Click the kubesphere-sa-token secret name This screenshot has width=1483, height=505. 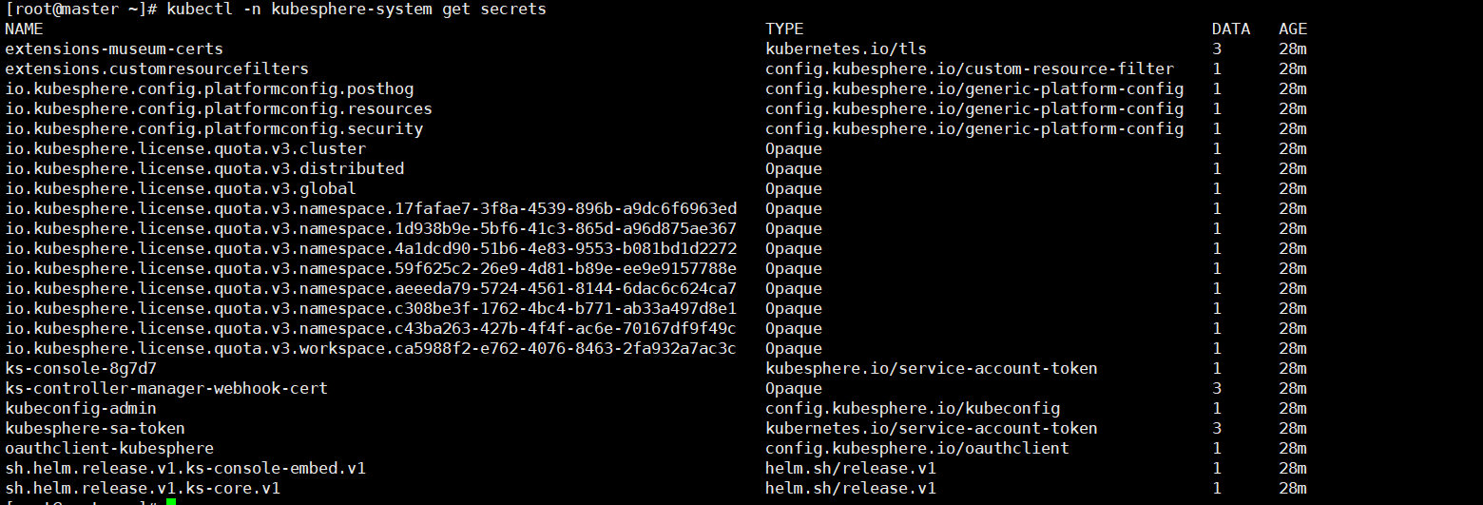[x=95, y=429]
